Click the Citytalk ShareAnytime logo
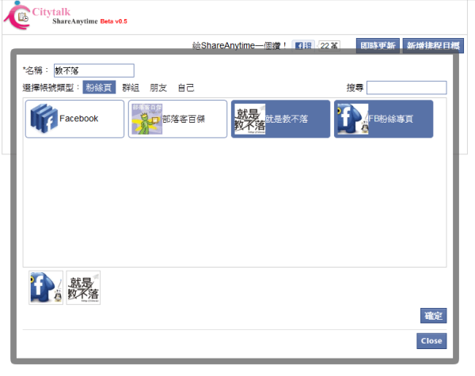475x376 pixels. click(x=65, y=16)
